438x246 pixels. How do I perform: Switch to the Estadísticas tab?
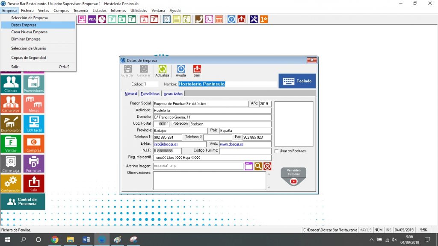click(150, 94)
